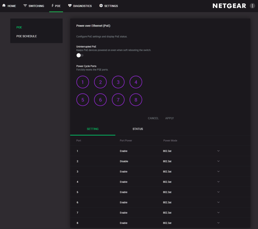
Task: Power cycle port 7 circle
Action: [x=118, y=100]
